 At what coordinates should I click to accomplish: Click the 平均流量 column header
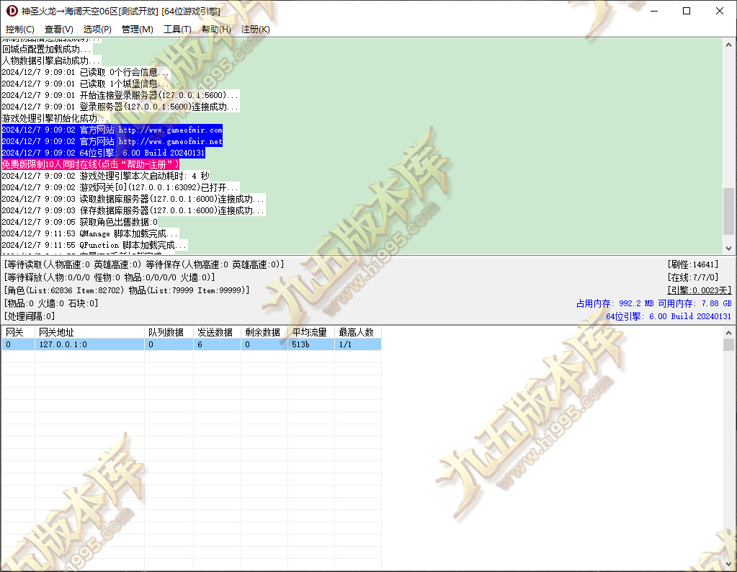coord(311,332)
